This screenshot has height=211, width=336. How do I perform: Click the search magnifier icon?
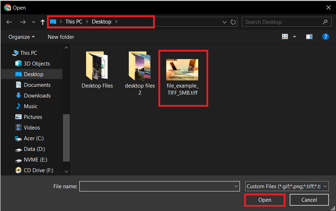[x=325, y=22]
